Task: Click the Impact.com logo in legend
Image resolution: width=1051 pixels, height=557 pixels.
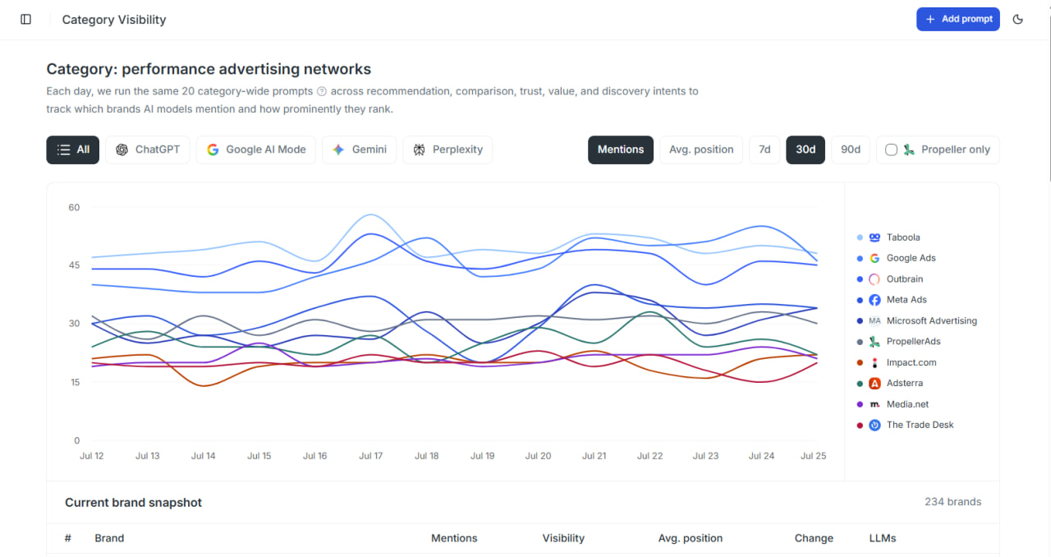Action: (874, 362)
